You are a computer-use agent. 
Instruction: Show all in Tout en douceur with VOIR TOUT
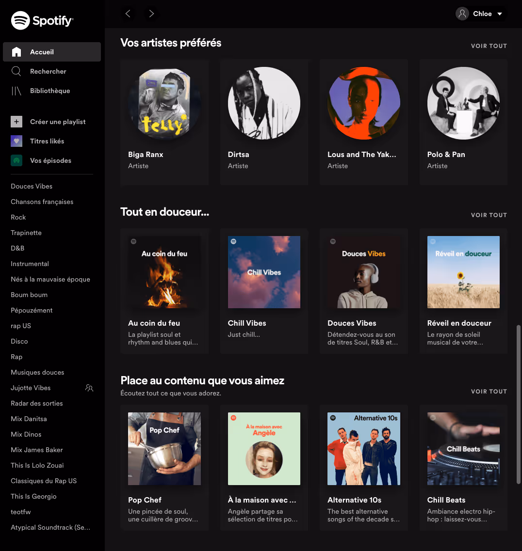pyautogui.click(x=489, y=215)
